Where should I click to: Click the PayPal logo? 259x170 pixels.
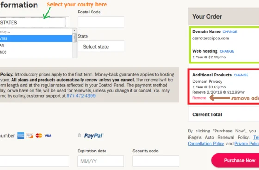point(93,136)
